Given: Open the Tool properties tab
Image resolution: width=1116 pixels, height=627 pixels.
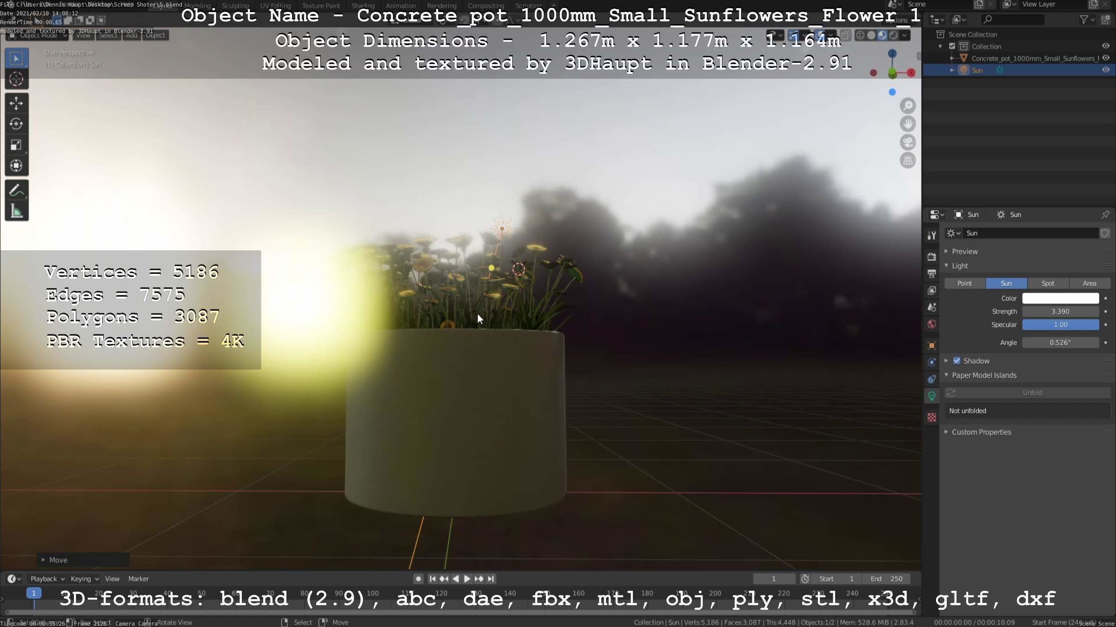Looking at the screenshot, I should [x=931, y=236].
